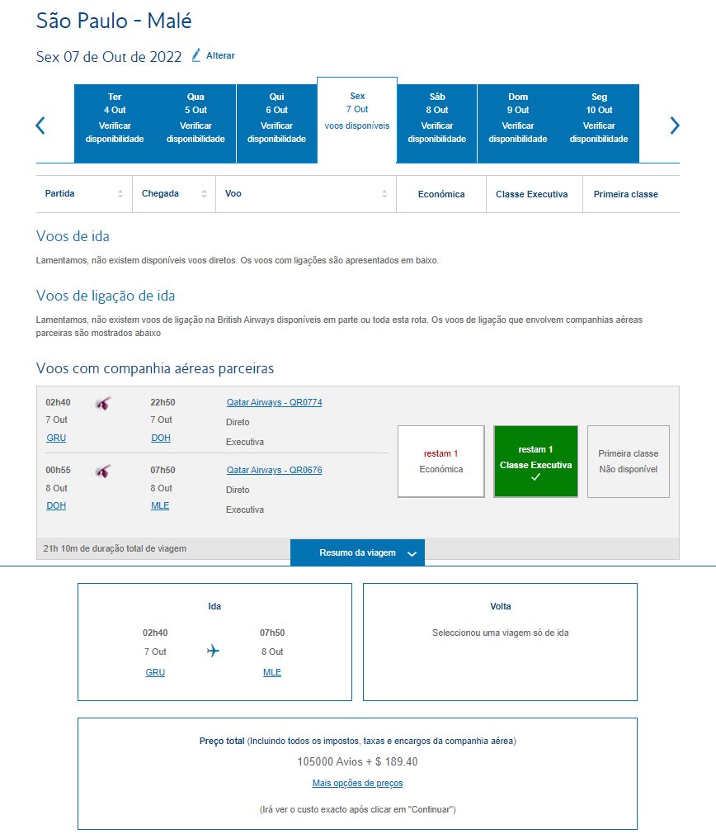Select the Sáb 8 Out date tab
Viewport: 716px width, 839px height.
437,123
